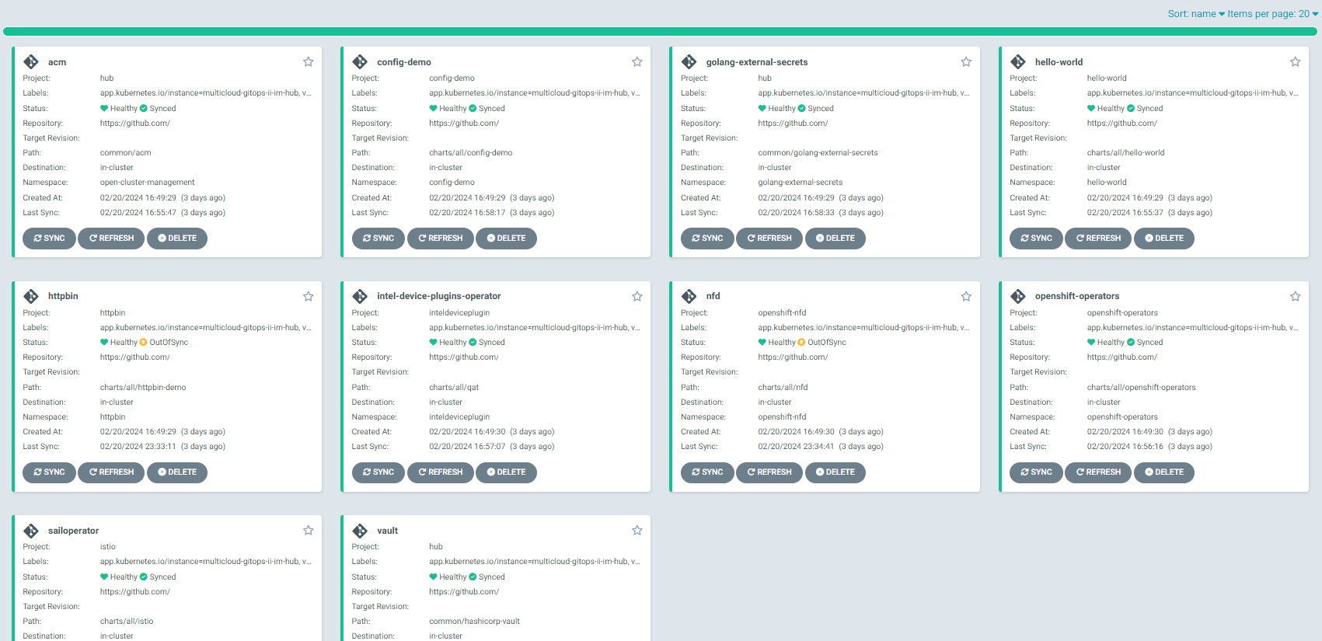Favorite the acm application with star
Screen dimensions: 1322x641
(309, 62)
